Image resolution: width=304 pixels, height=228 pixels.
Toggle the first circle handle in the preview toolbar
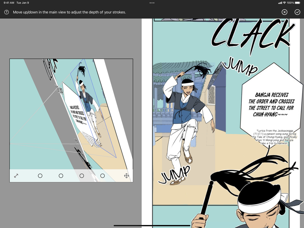tap(40, 176)
